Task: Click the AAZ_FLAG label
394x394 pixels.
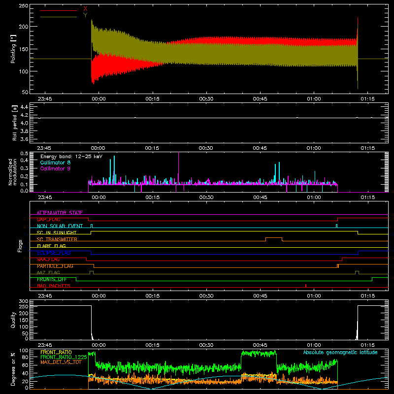Action: click(48, 272)
